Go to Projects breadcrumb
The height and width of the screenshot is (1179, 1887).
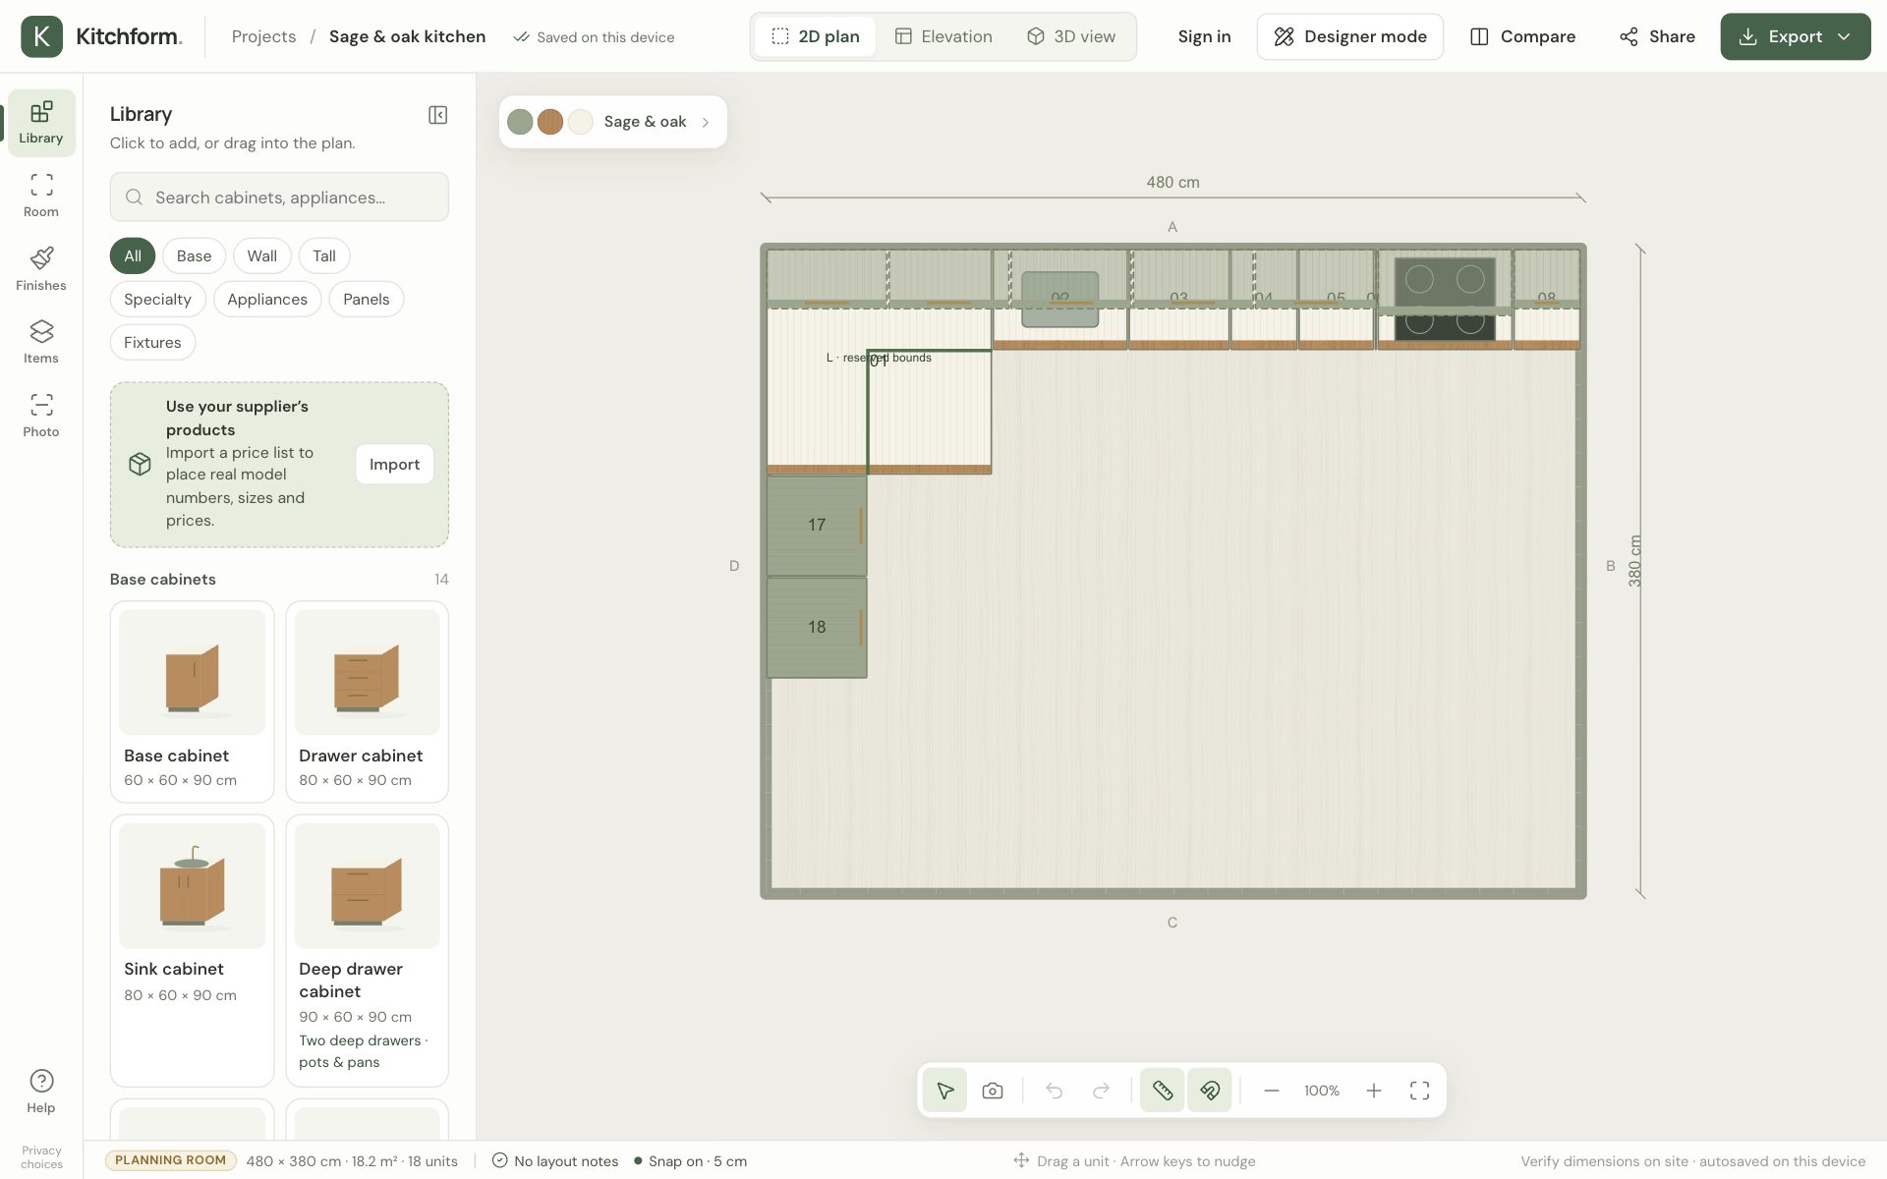click(263, 36)
